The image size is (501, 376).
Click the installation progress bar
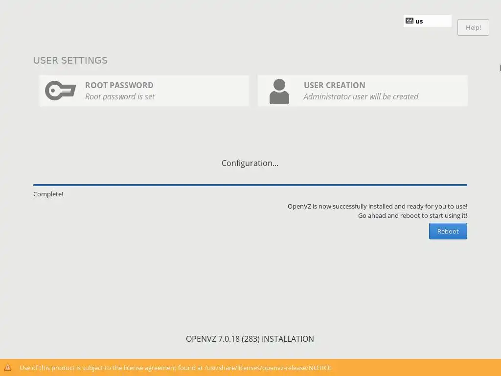(x=250, y=185)
